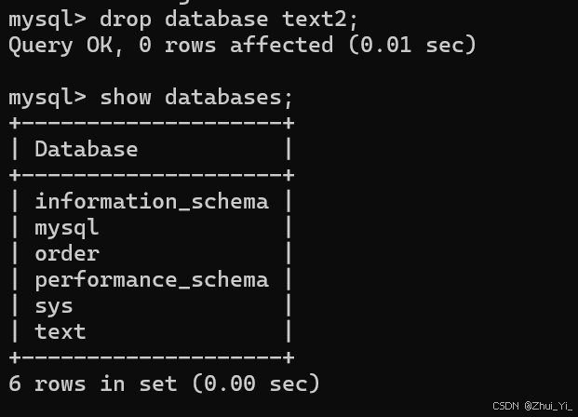Click the first 'mysql>' prompt

click(47, 20)
